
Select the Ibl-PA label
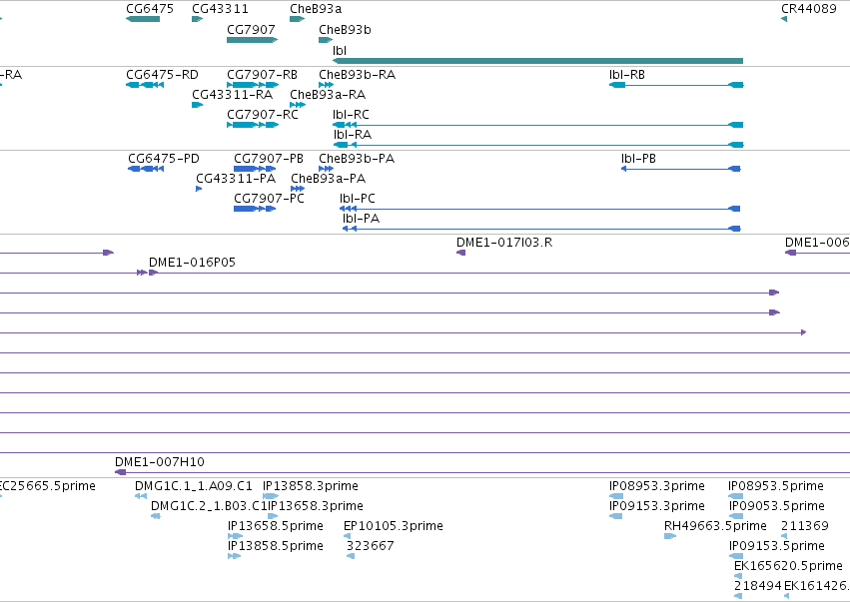(361, 219)
